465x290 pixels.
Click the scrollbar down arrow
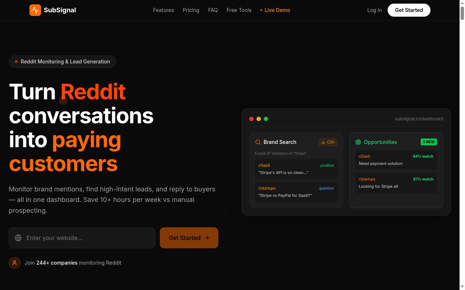coord(462,287)
